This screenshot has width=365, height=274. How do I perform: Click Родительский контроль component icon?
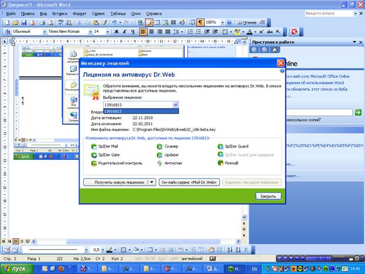click(x=94, y=163)
